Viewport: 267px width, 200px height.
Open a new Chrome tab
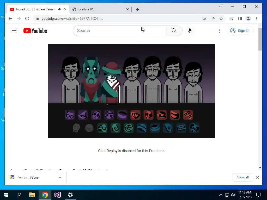[x=137, y=9]
